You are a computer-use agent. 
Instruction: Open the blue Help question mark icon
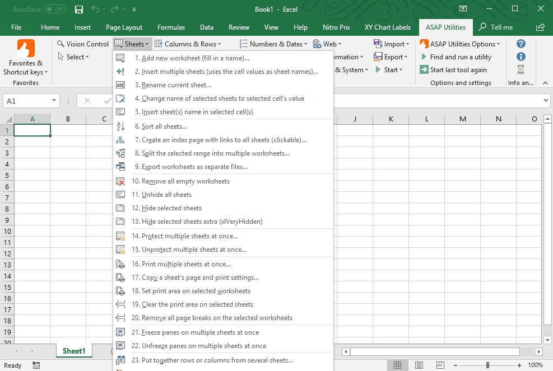point(521,44)
